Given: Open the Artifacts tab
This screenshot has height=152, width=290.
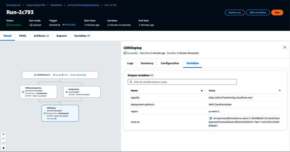Looking at the screenshot, I should tap(41, 36).
